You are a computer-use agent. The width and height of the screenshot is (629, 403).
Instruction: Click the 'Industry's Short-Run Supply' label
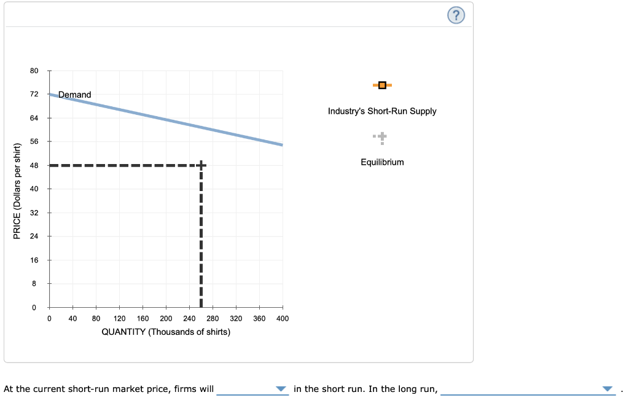click(x=382, y=111)
